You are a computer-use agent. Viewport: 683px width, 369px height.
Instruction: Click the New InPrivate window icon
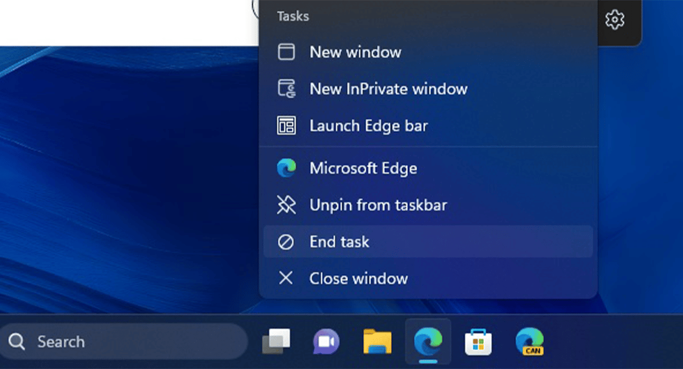point(286,89)
